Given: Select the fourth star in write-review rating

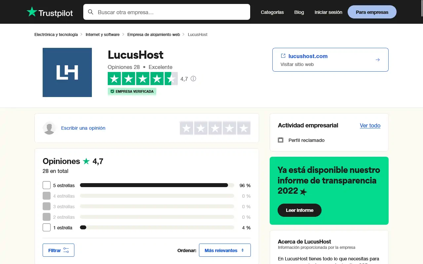Looking at the screenshot, I should coord(229,128).
